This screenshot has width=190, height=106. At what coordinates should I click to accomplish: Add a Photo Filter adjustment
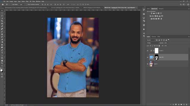[157, 16]
